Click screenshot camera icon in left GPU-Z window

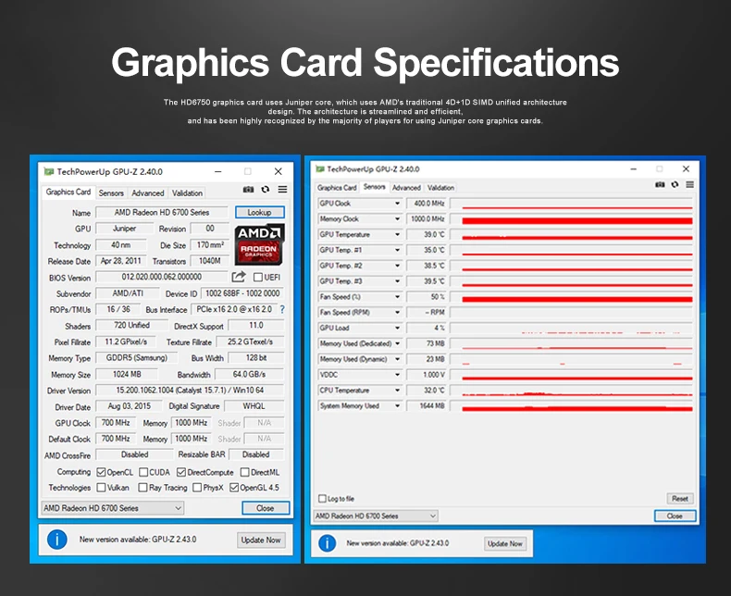(249, 190)
